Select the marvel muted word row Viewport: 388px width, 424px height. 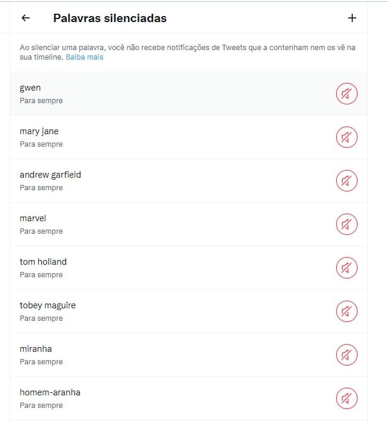coord(188,224)
